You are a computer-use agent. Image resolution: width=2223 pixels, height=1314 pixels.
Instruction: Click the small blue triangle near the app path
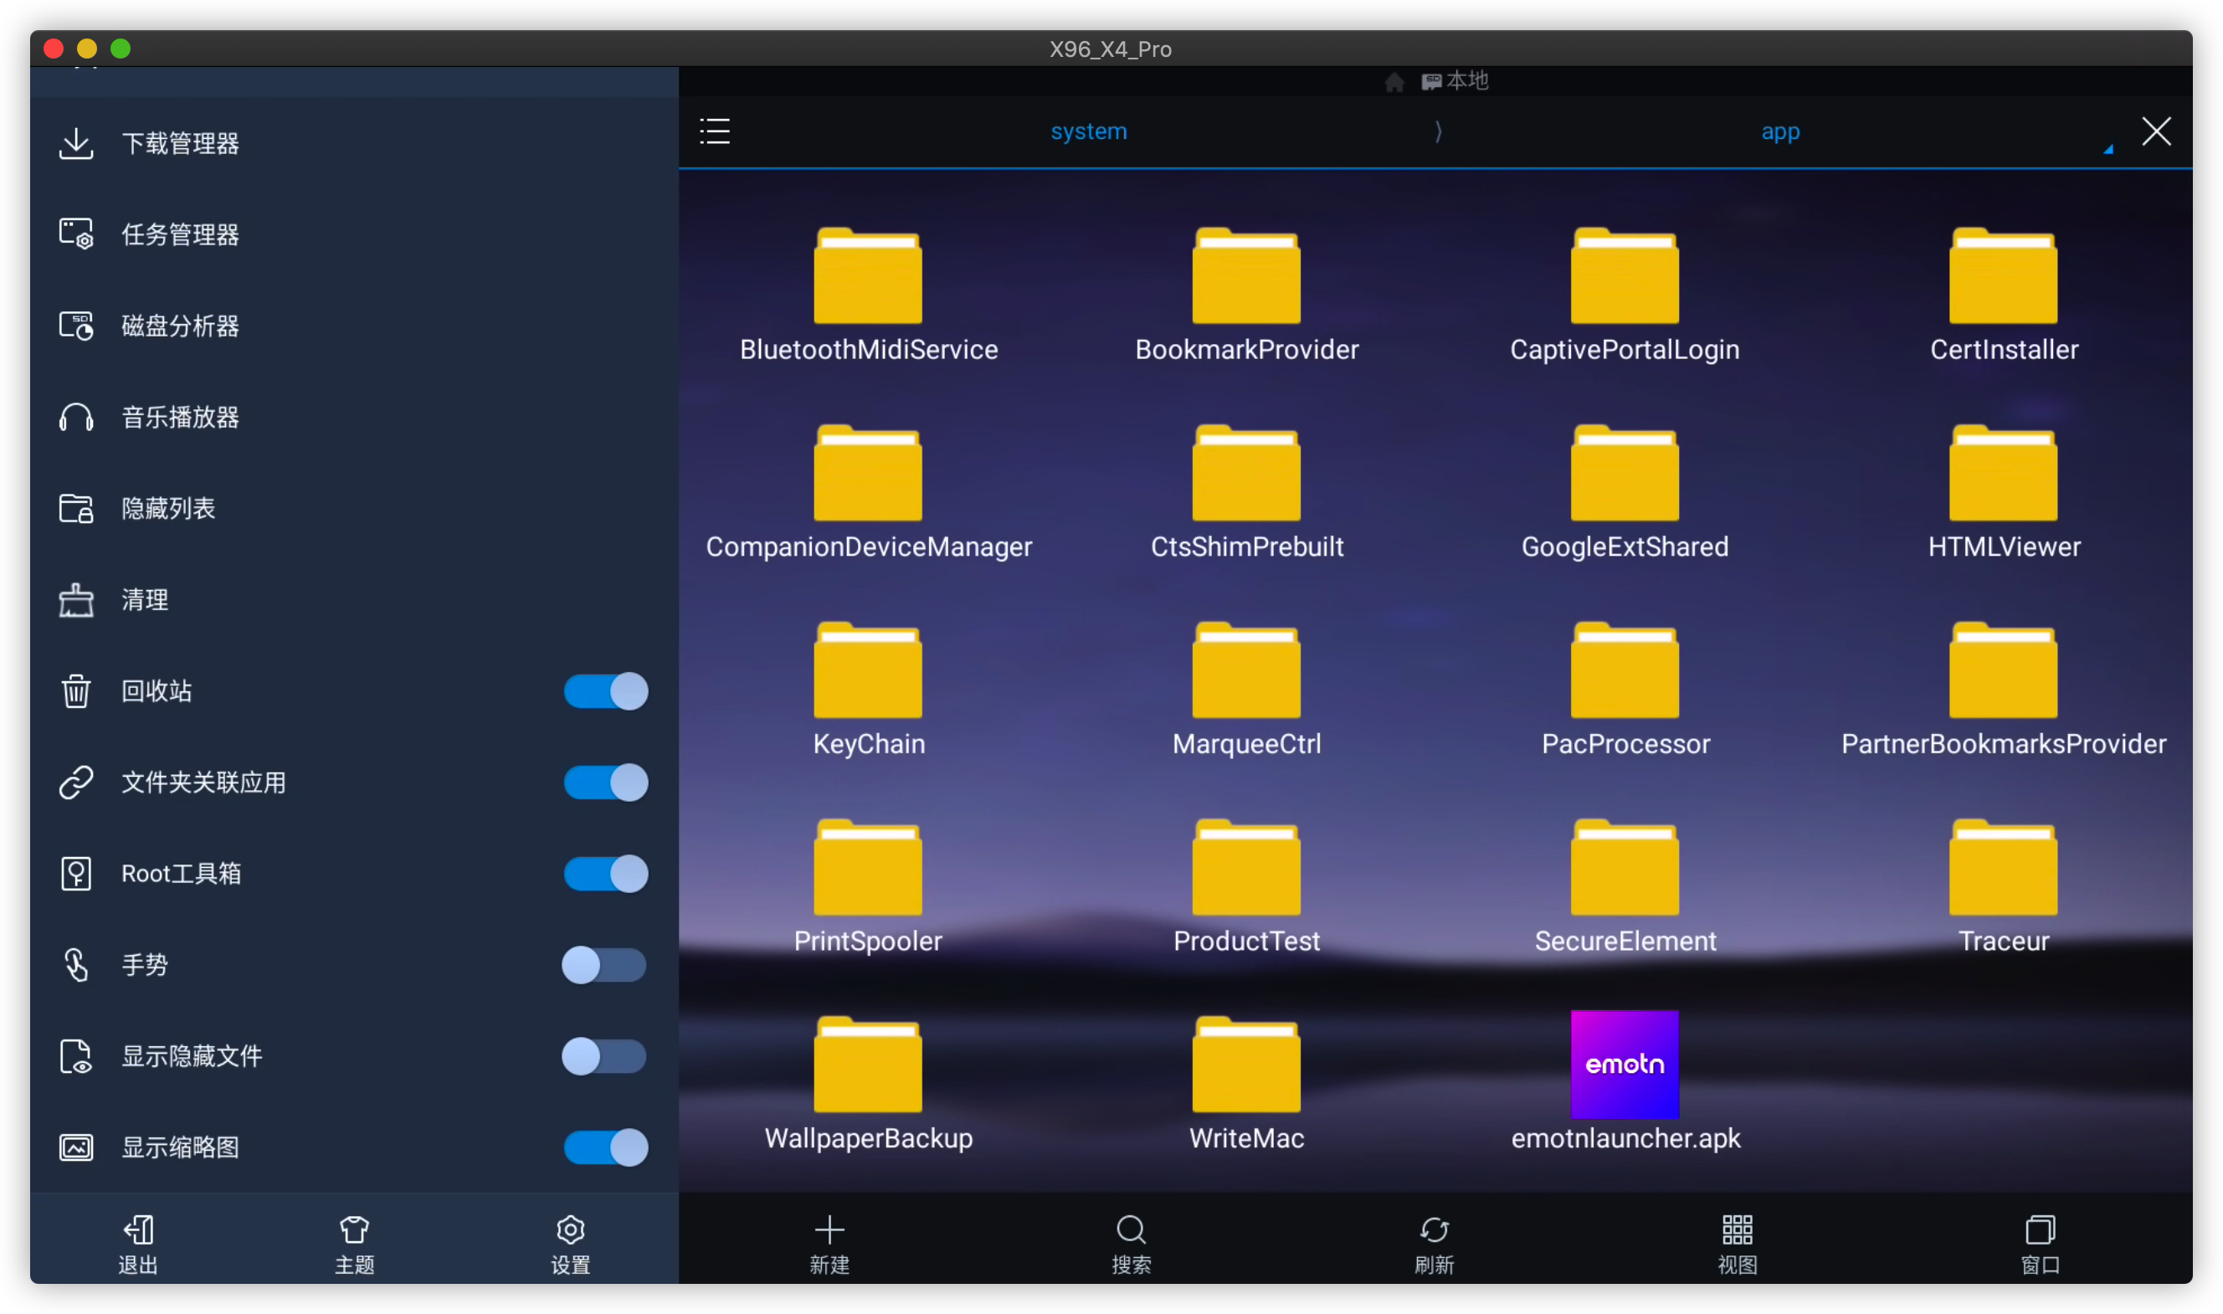2107,150
